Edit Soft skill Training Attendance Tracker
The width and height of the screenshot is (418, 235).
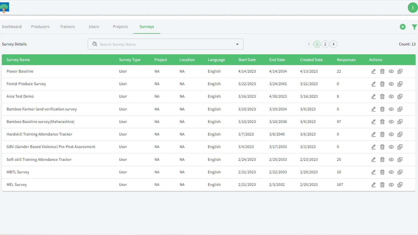coord(374,160)
